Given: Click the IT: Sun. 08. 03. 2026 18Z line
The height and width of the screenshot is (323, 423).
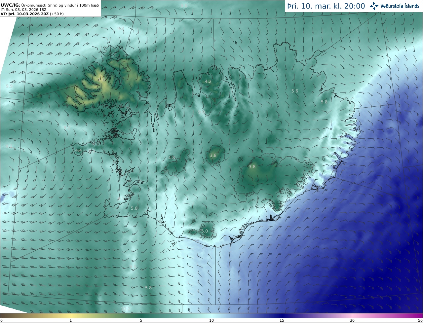Looking at the screenshot, I should pos(24,10).
